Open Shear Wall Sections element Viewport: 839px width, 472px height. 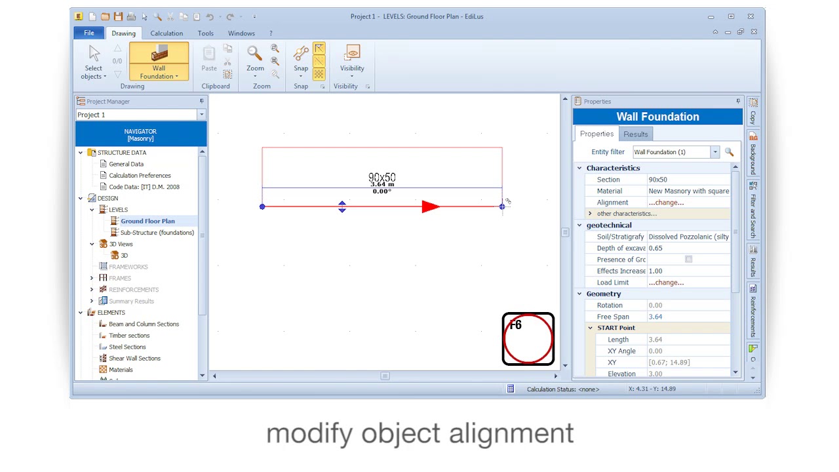(134, 359)
